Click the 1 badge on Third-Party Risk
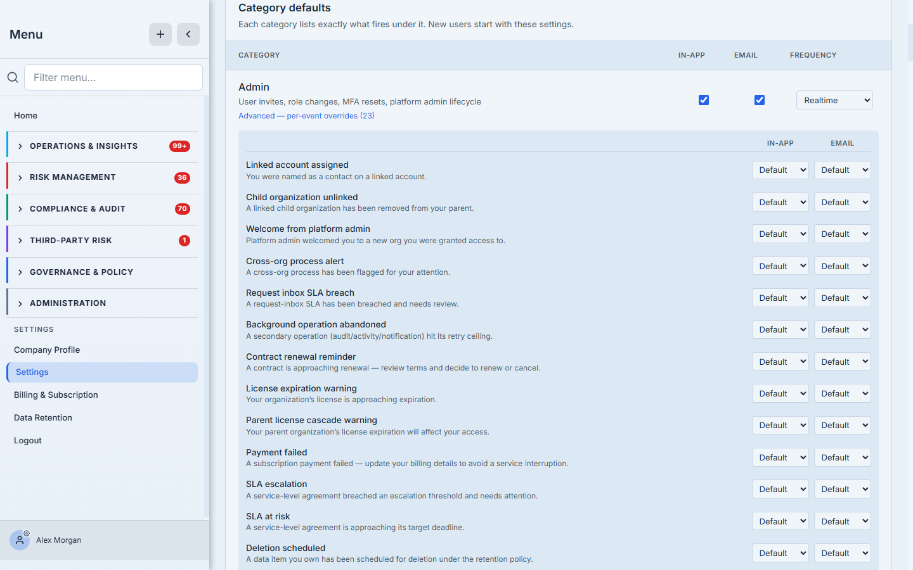The image size is (913, 570). click(x=185, y=241)
